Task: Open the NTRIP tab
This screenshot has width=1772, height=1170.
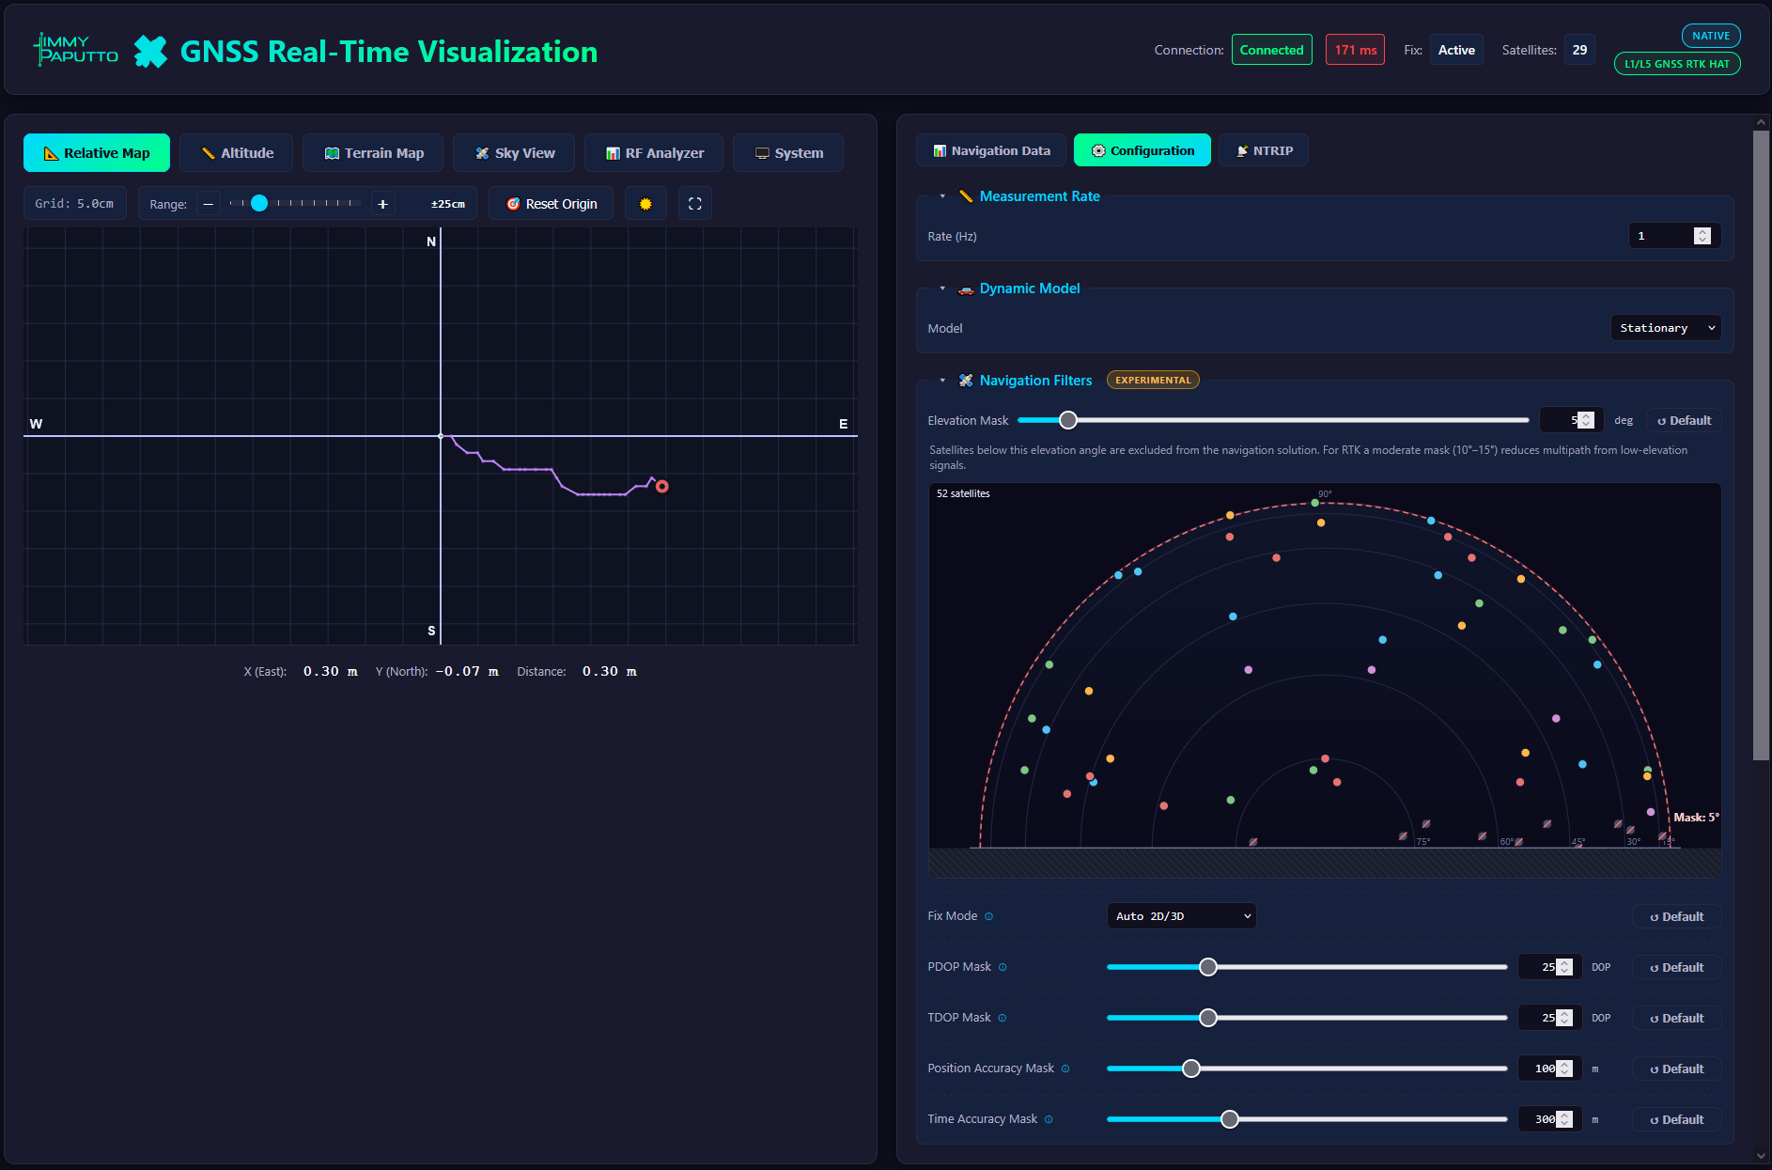Action: (x=1264, y=150)
